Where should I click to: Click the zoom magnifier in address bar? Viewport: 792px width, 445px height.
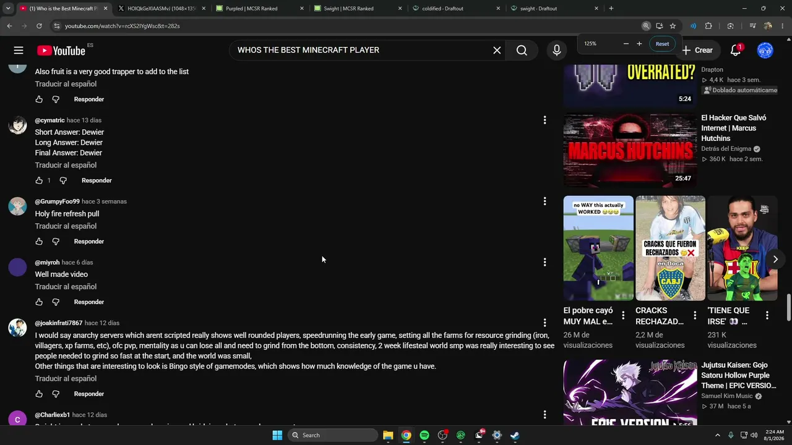pos(646,26)
